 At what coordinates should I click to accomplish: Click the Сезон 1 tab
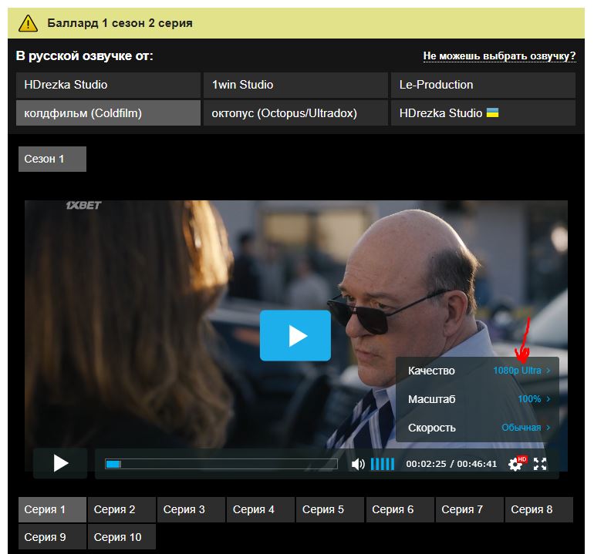point(52,159)
